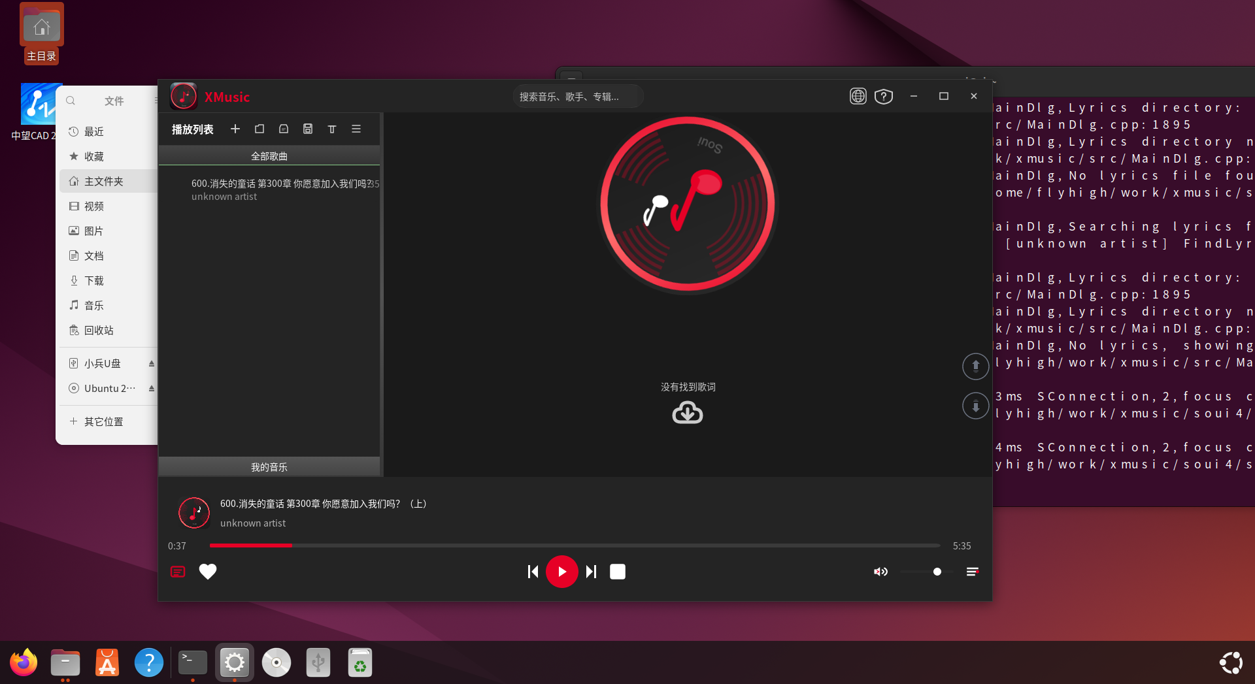Viewport: 1255px width, 684px height.
Task: Open the play queue list icon
Action: pyautogui.click(x=973, y=572)
